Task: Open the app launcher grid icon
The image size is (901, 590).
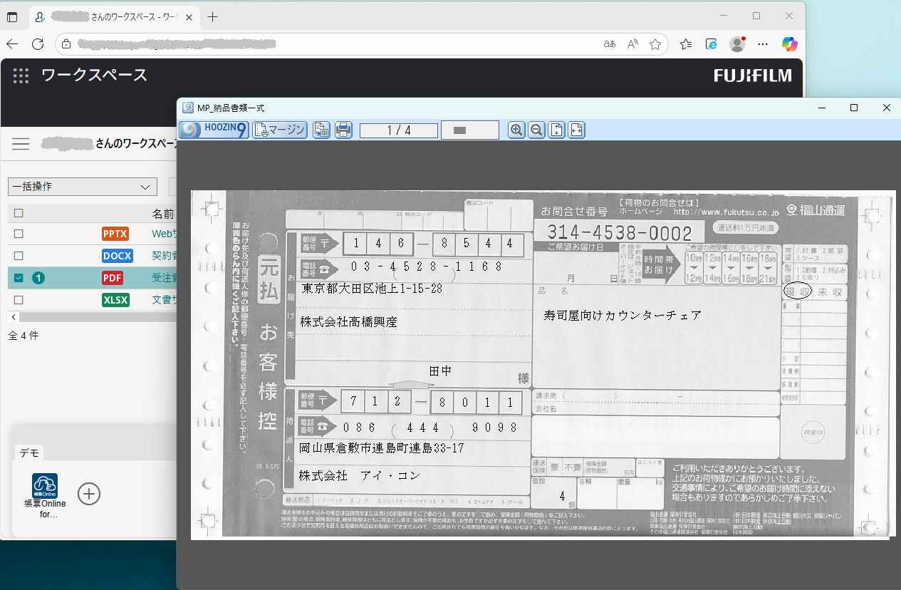Action: click(21, 76)
